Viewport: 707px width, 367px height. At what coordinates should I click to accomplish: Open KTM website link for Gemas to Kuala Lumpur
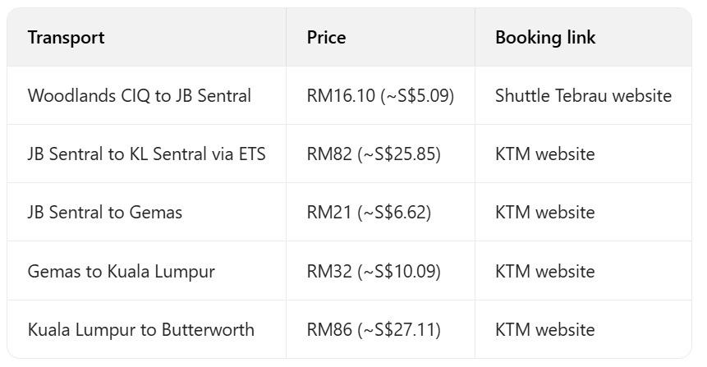tap(544, 271)
